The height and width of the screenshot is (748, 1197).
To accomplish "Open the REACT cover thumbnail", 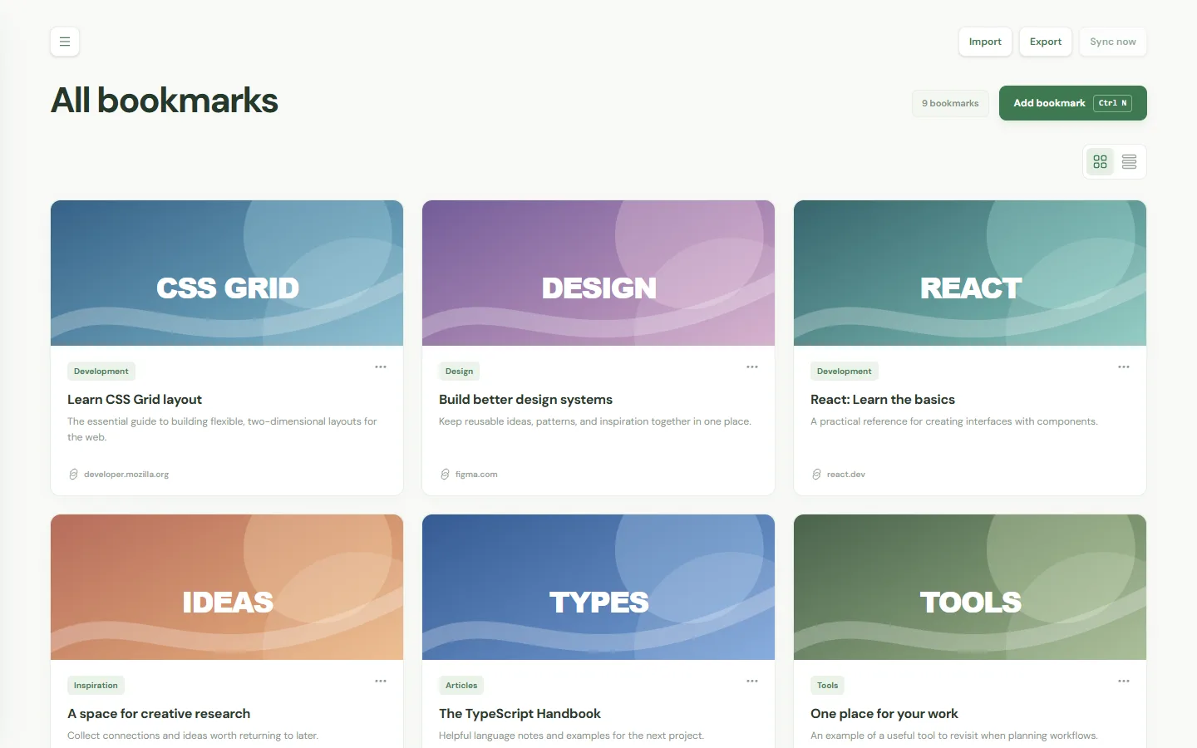I will coord(970,273).
